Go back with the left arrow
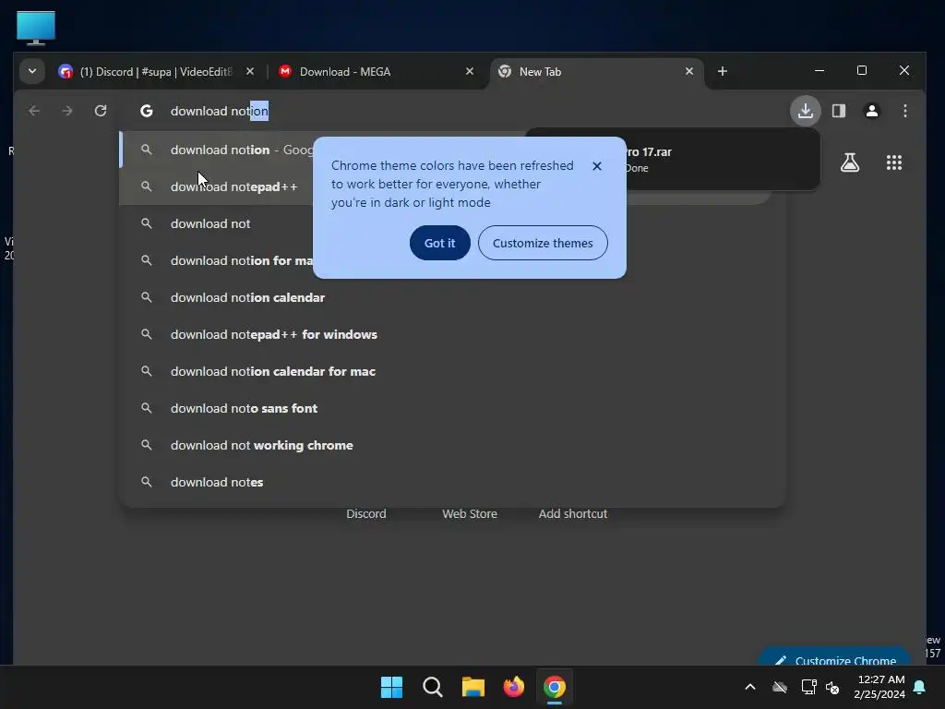 click(x=34, y=111)
